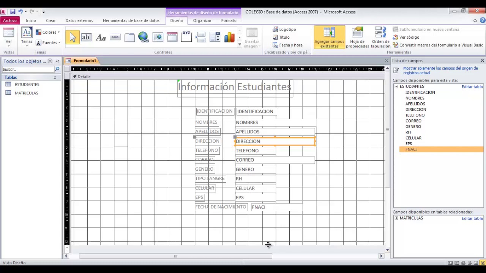Click the Buscar search input field
Image resolution: width=486 pixels, height=273 pixels.
point(28,69)
